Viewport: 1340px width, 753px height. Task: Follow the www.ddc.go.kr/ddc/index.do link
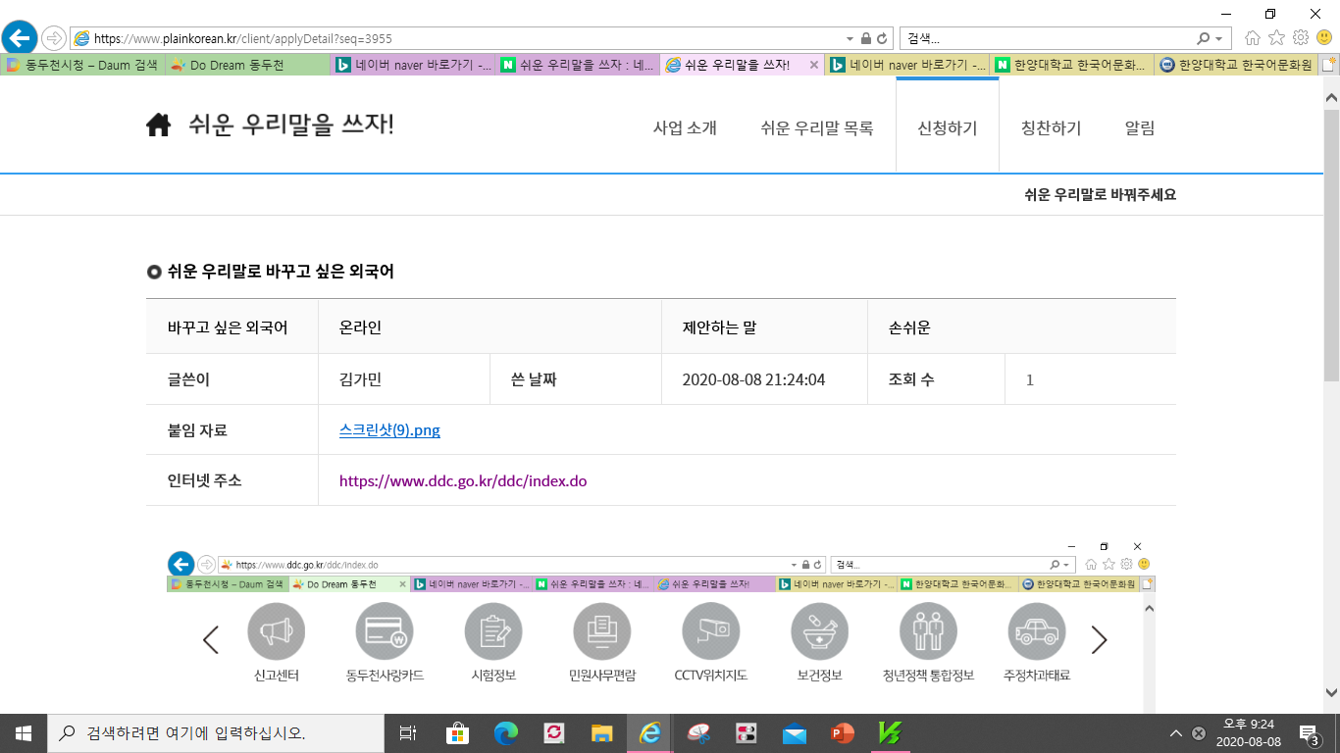(x=462, y=480)
